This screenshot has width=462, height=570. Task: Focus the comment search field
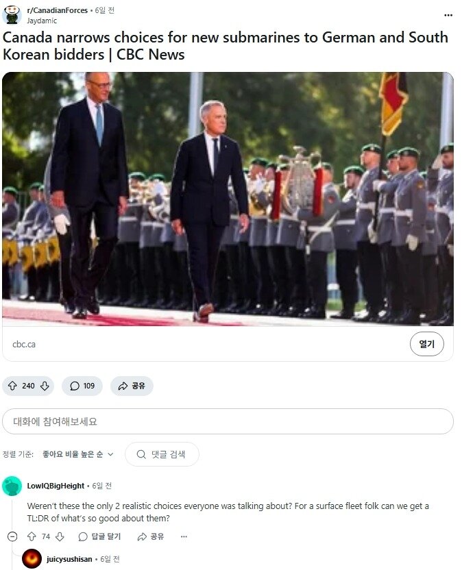162,454
